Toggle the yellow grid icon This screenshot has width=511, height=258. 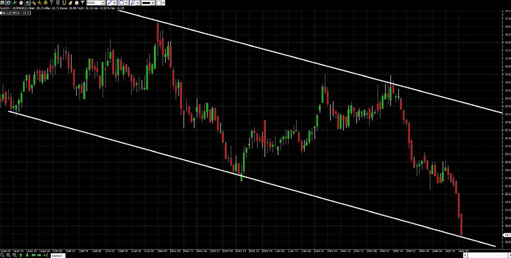[46, 3]
